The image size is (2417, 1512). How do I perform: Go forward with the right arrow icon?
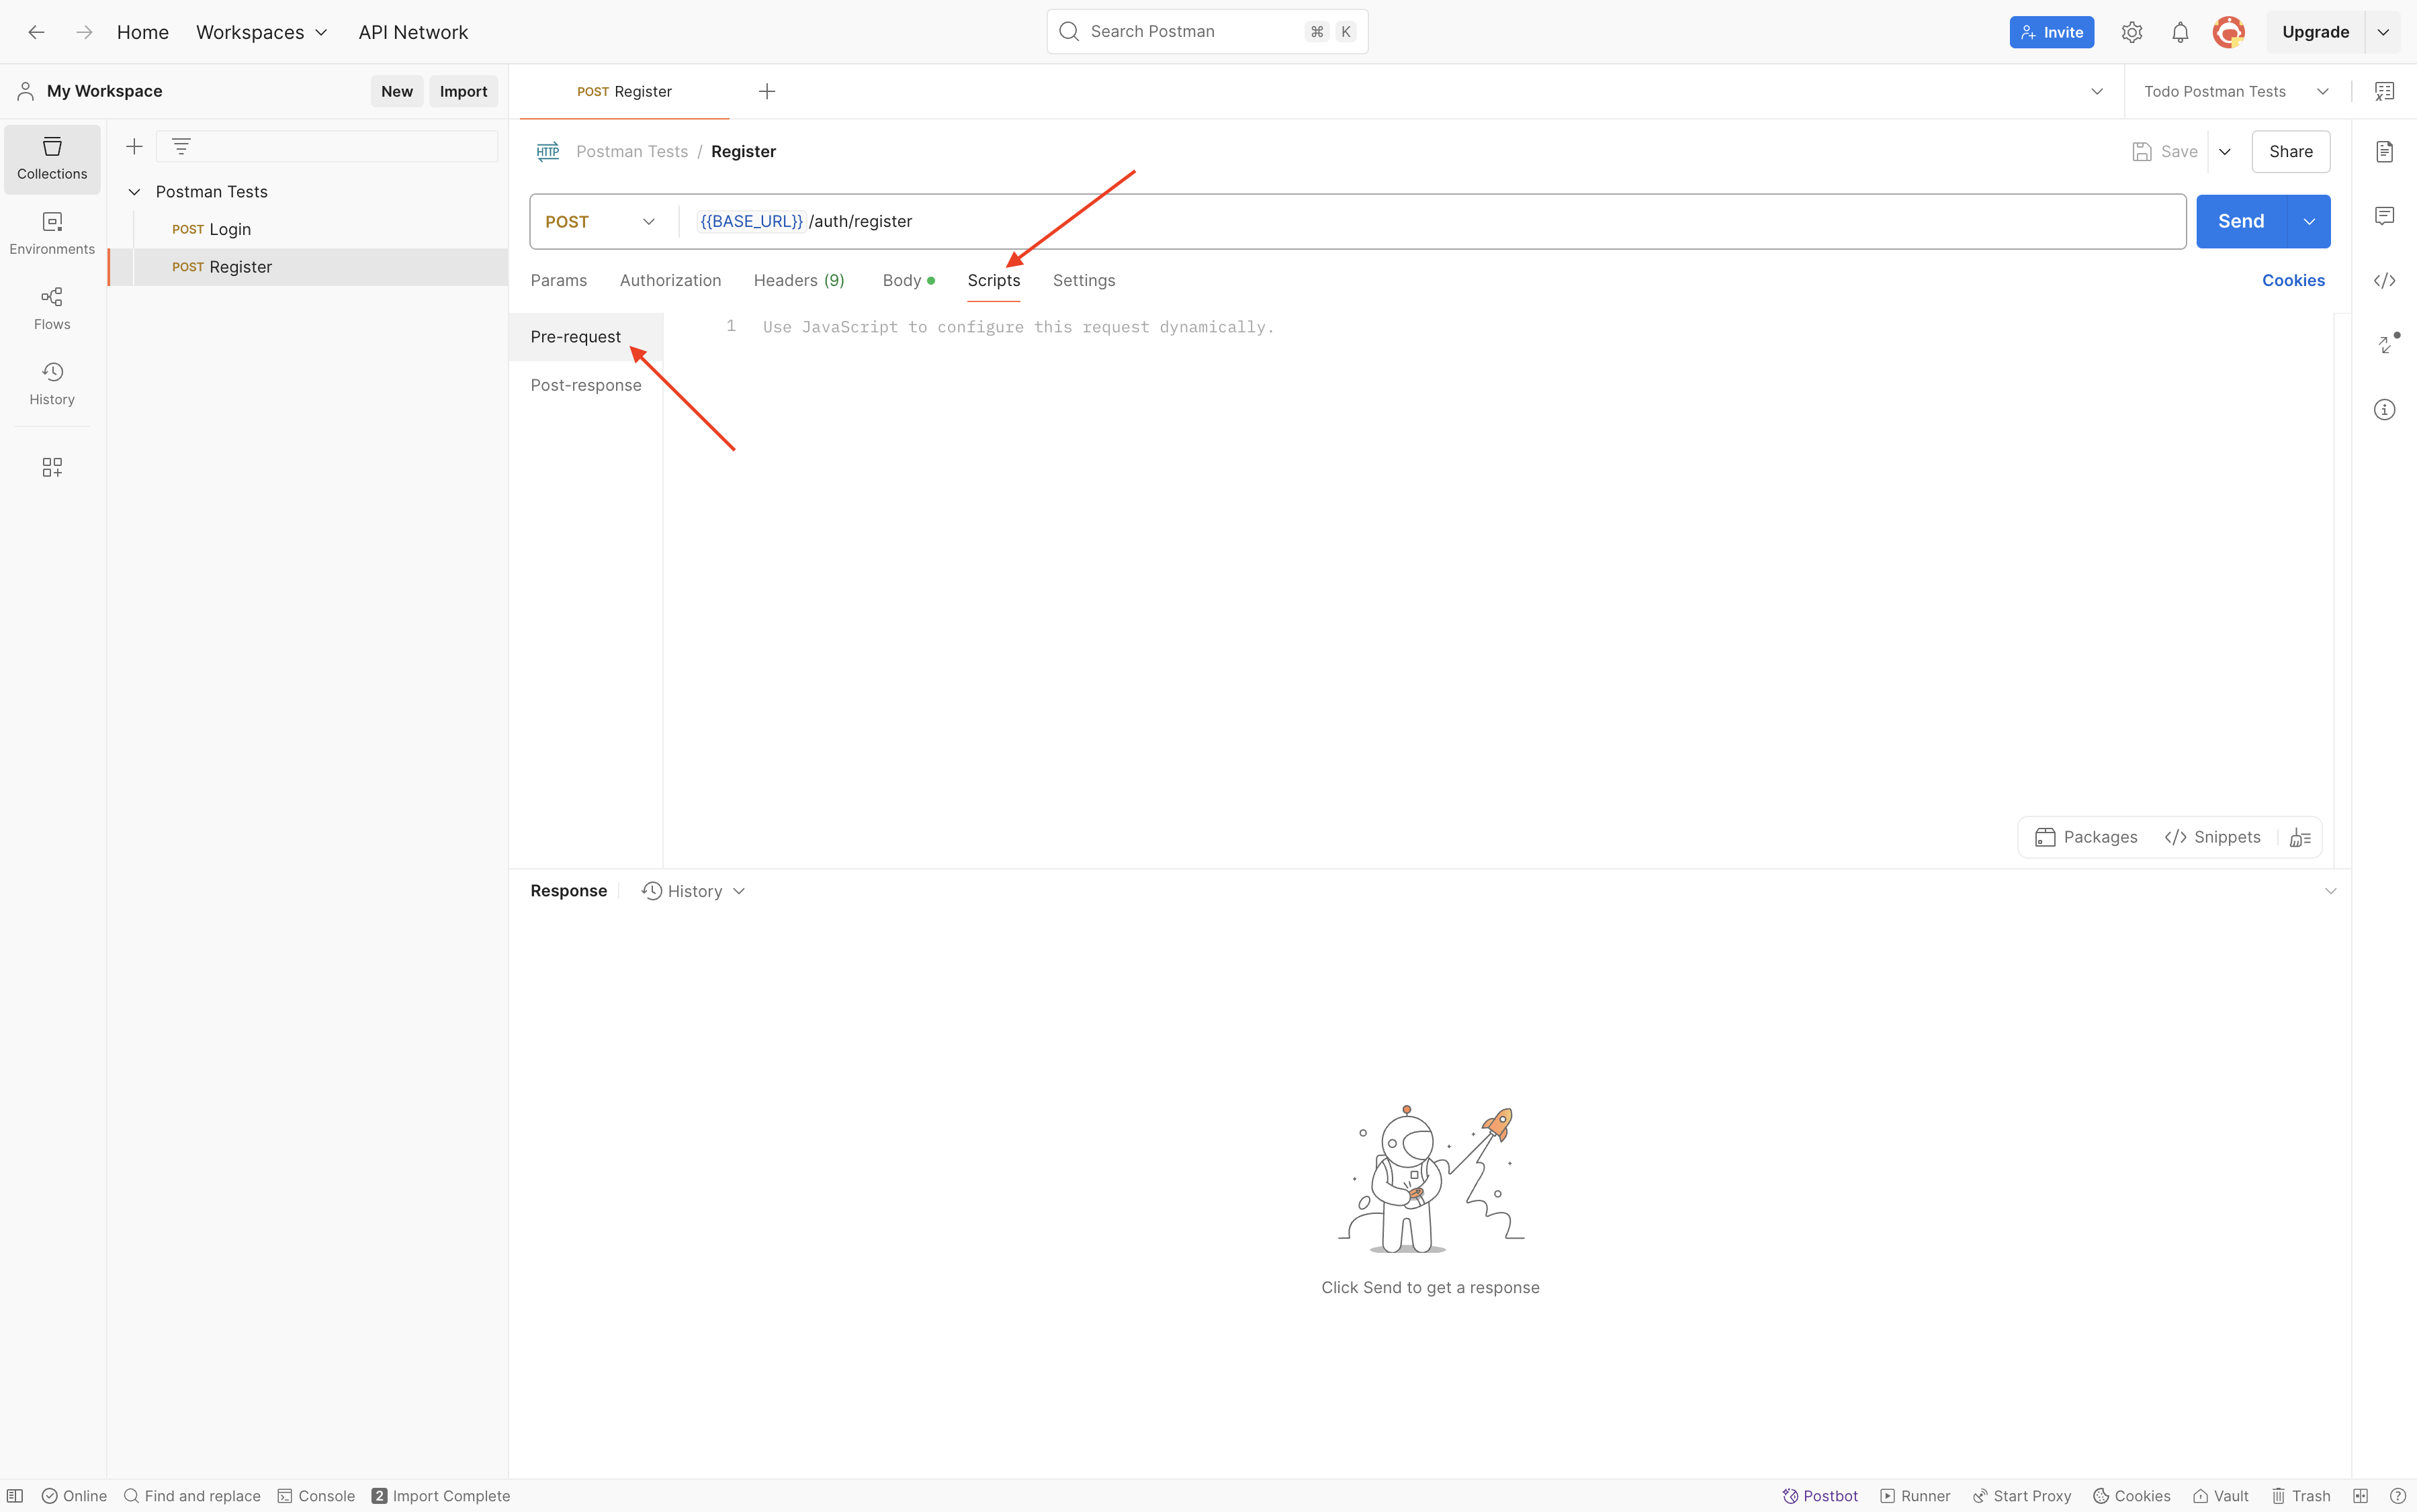84,32
